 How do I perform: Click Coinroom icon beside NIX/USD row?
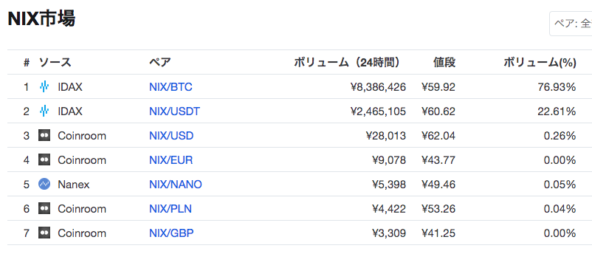(44, 136)
